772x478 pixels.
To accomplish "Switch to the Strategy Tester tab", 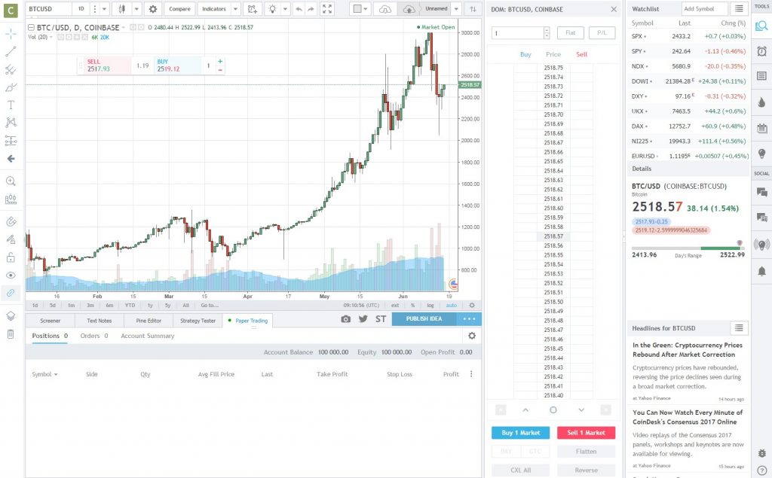I will point(198,321).
